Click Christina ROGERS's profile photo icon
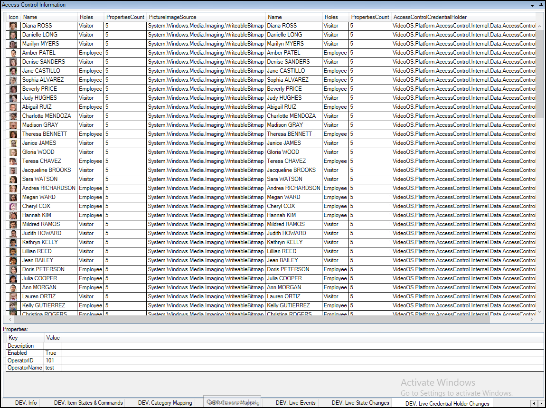 (x=13, y=314)
